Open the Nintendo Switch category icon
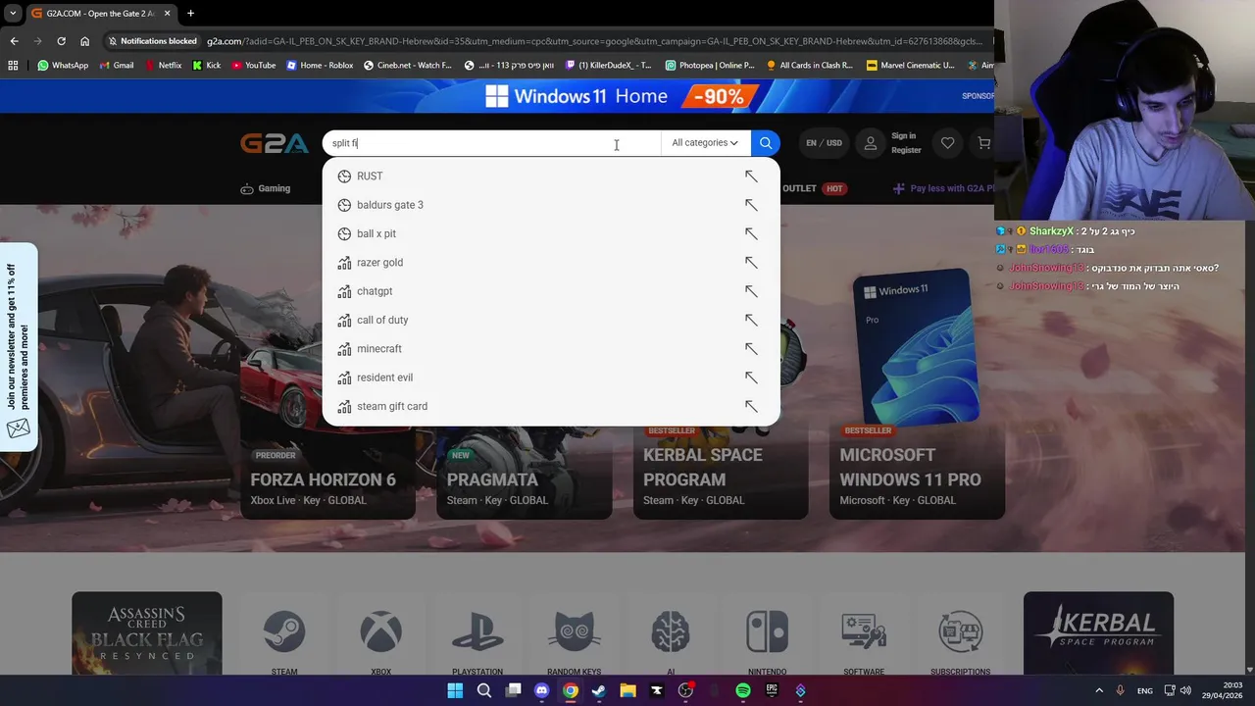 coord(767,632)
